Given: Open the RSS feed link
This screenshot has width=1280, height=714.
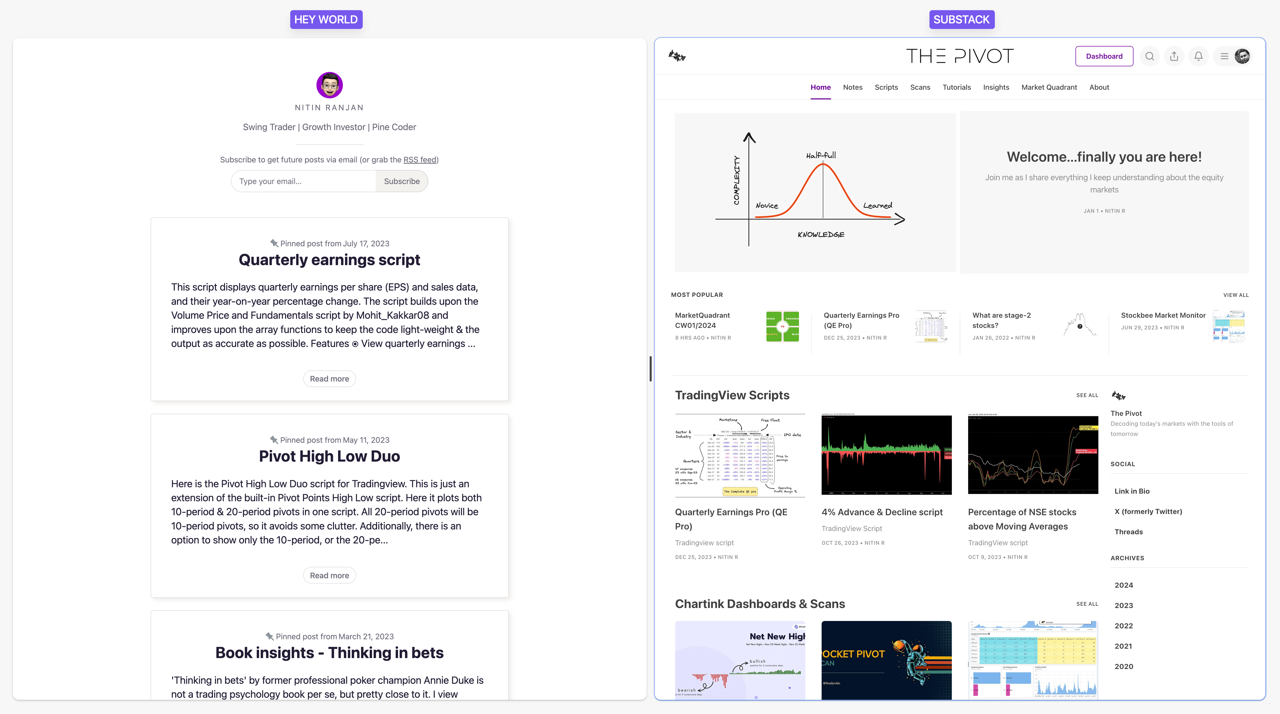Looking at the screenshot, I should tap(420, 159).
